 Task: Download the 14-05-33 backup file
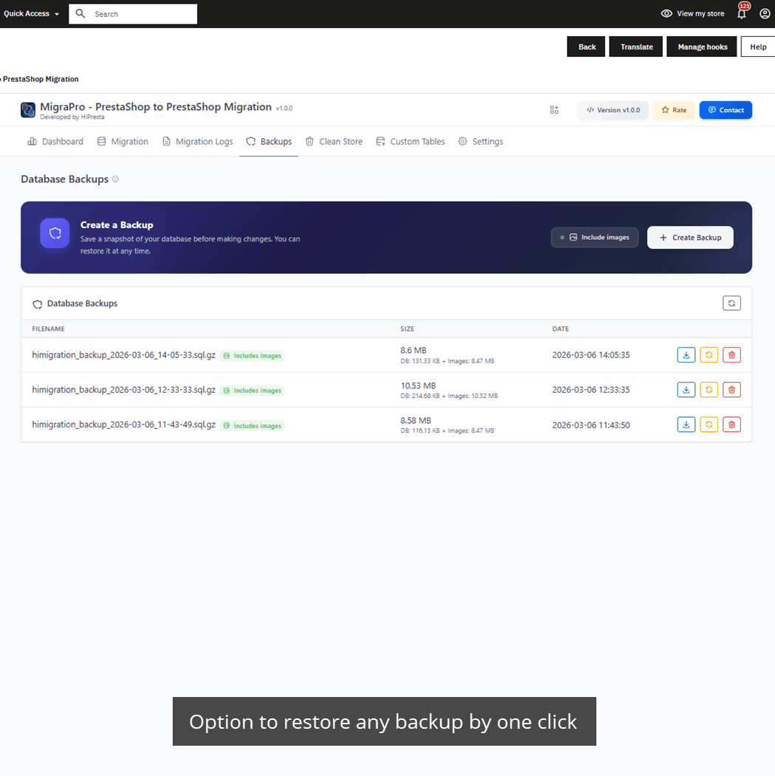686,355
